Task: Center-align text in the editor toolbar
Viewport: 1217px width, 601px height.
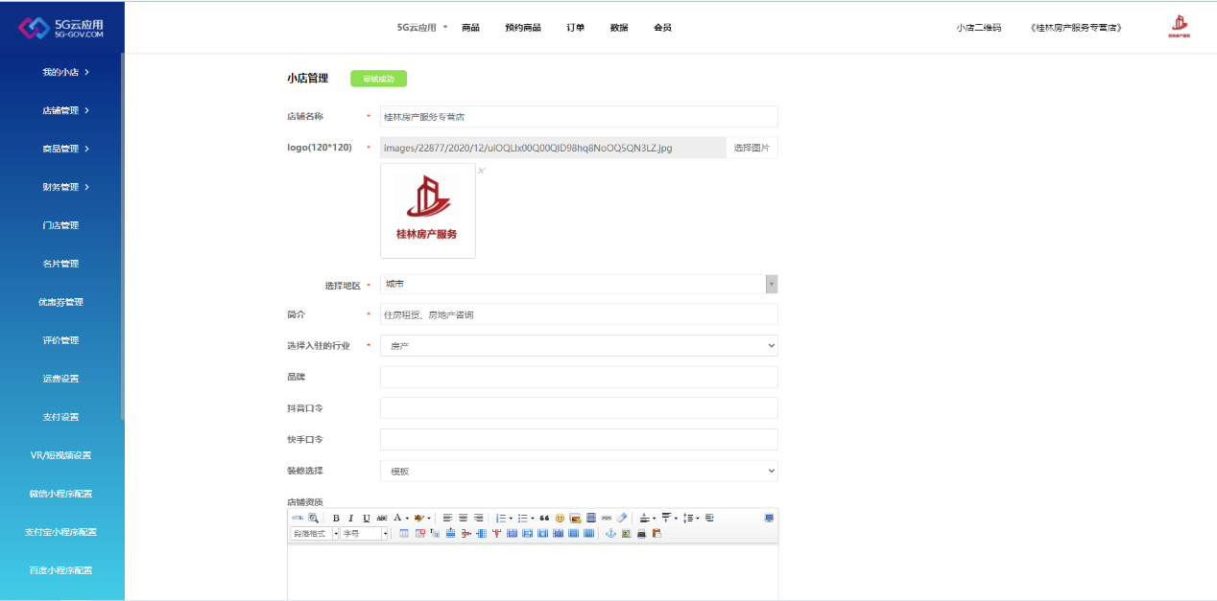Action: [x=463, y=518]
